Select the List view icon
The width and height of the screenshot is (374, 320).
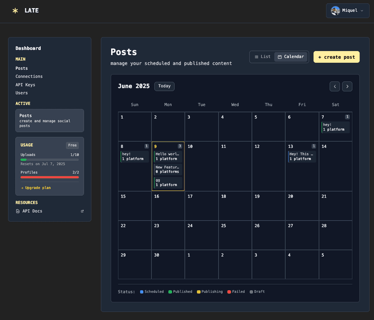coord(257,56)
